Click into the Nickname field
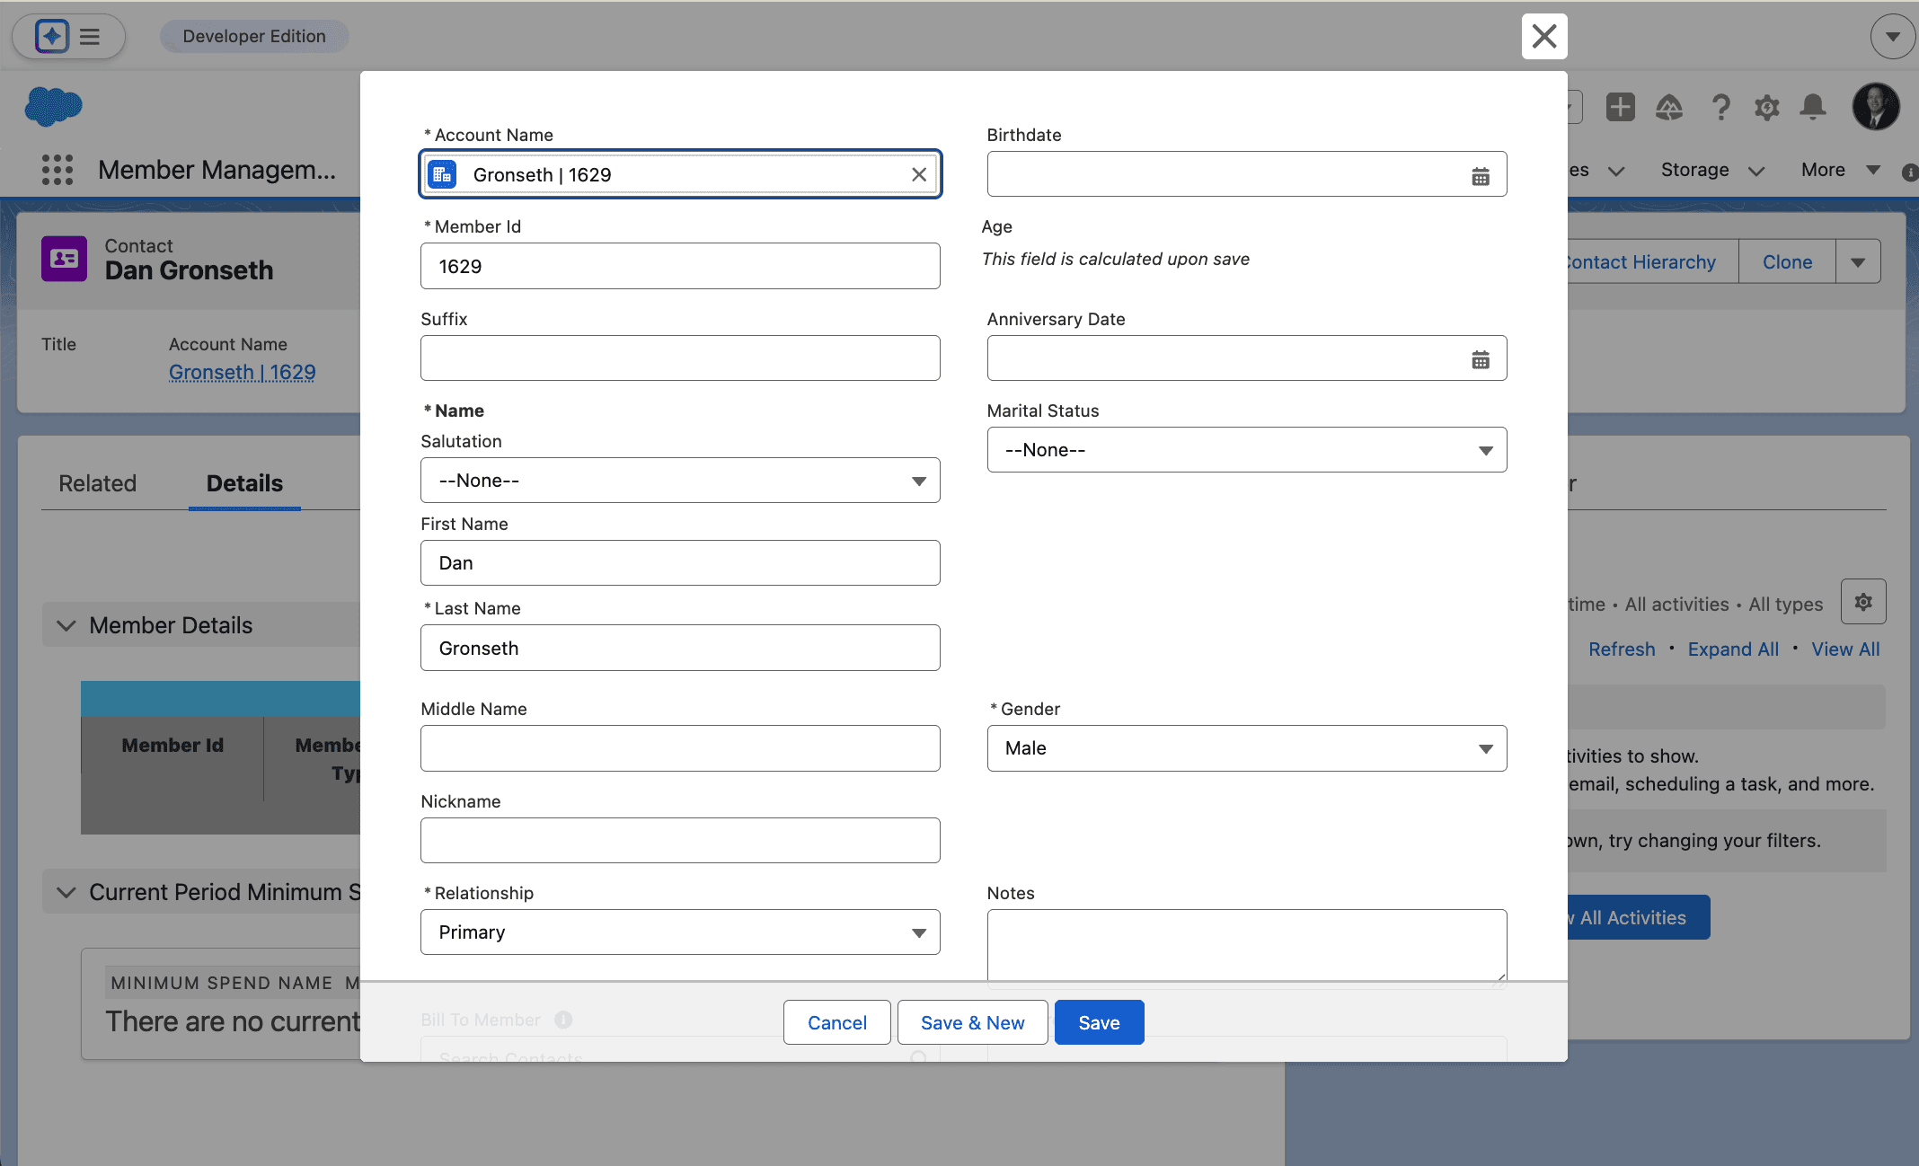The height and width of the screenshot is (1166, 1919). (680, 840)
